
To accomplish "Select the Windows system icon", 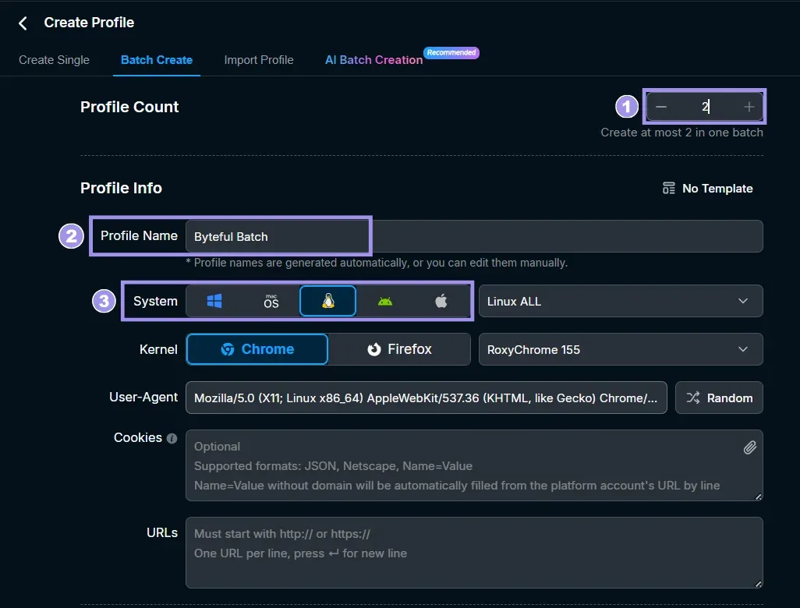I will pos(214,301).
